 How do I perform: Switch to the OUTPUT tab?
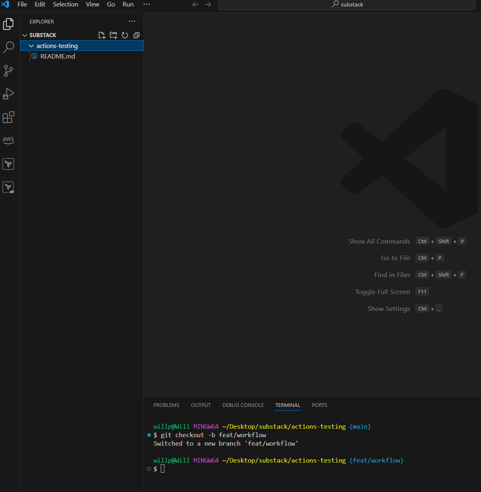[201, 405]
